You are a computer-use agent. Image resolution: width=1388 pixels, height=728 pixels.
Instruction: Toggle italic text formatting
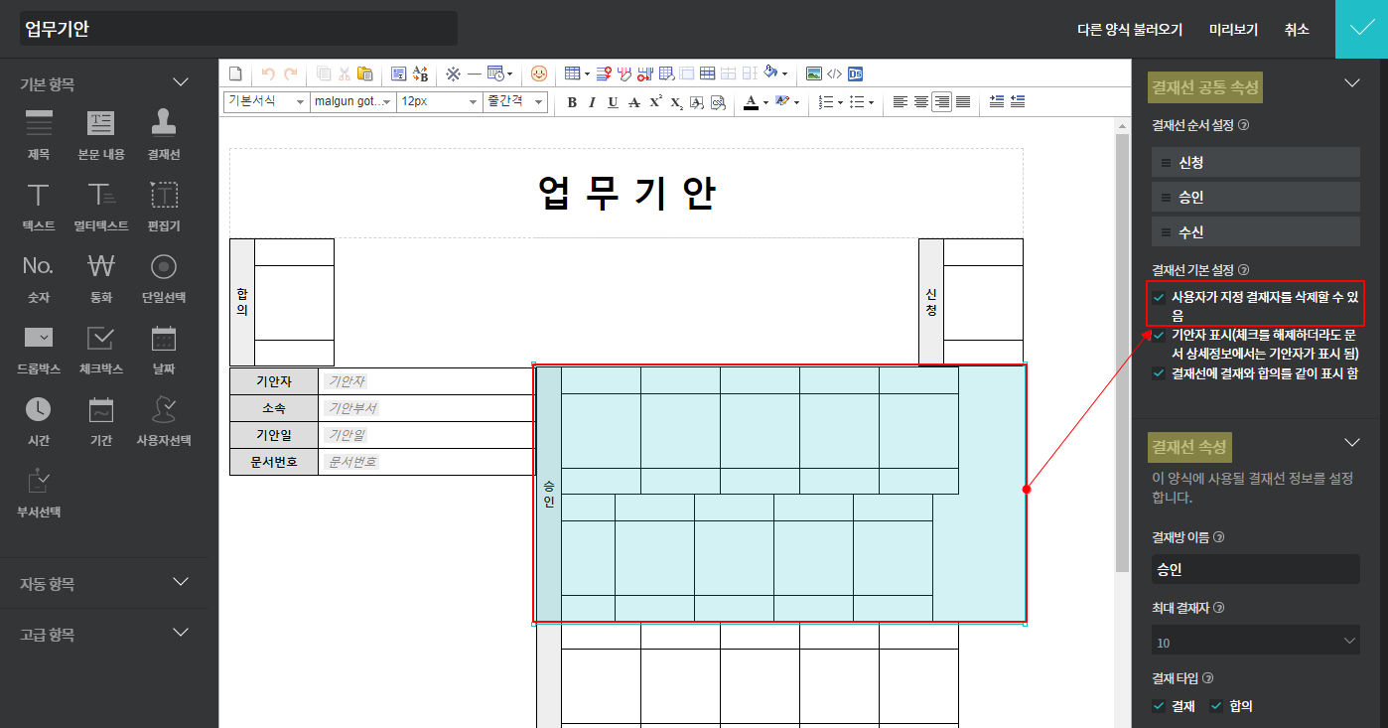coord(592,102)
